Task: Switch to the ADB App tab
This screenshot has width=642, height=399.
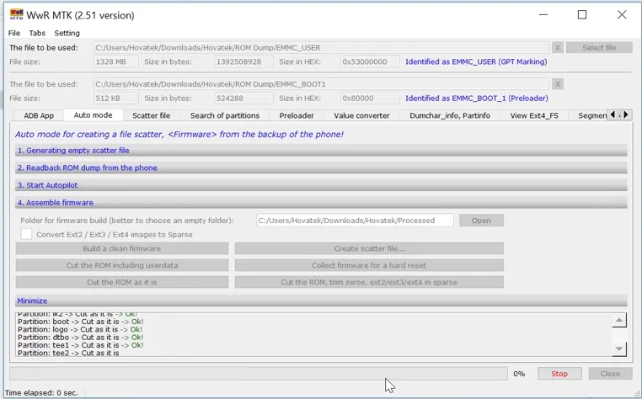Action: click(x=39, y=115)
